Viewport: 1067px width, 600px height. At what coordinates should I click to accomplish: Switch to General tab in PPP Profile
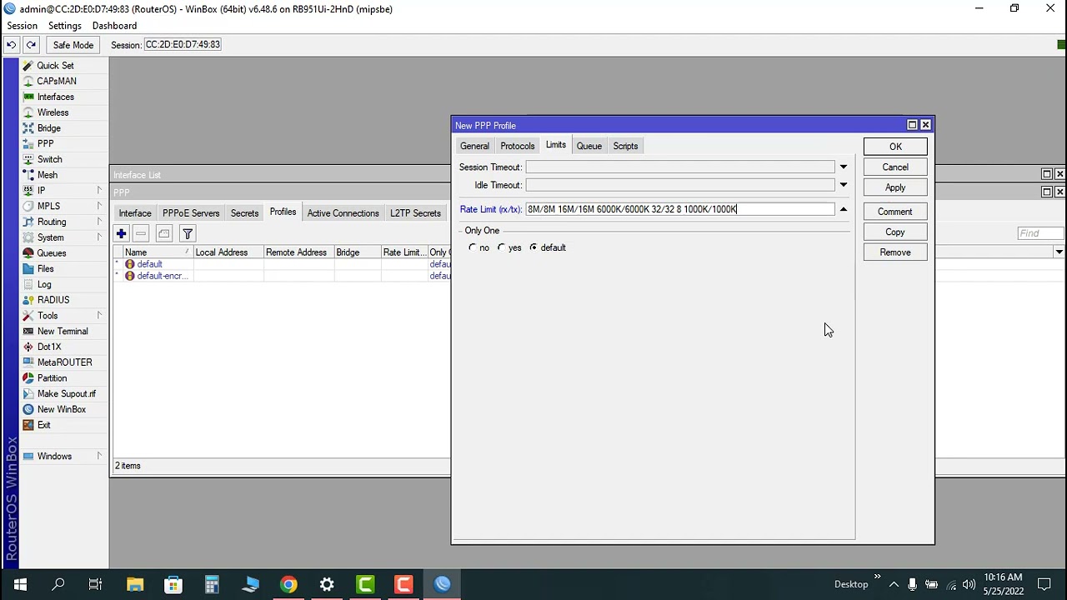474,146
